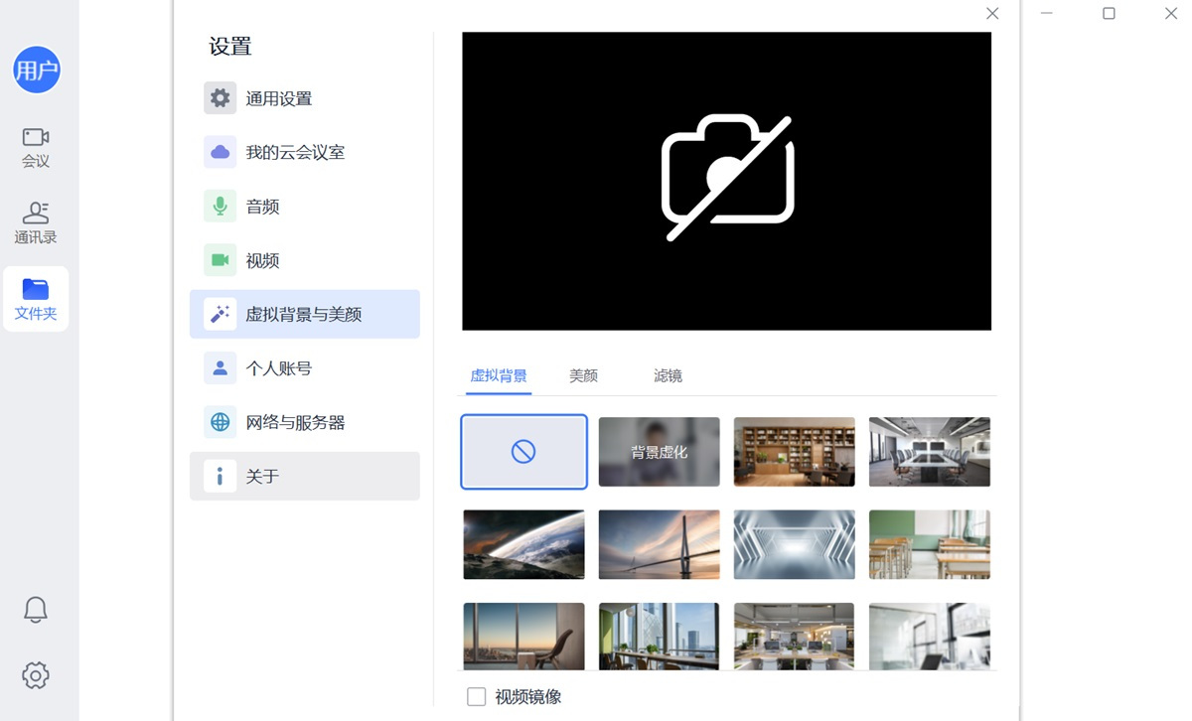Switch to the 美颜 tab
1192x721 pixels.
coord(584,375)
